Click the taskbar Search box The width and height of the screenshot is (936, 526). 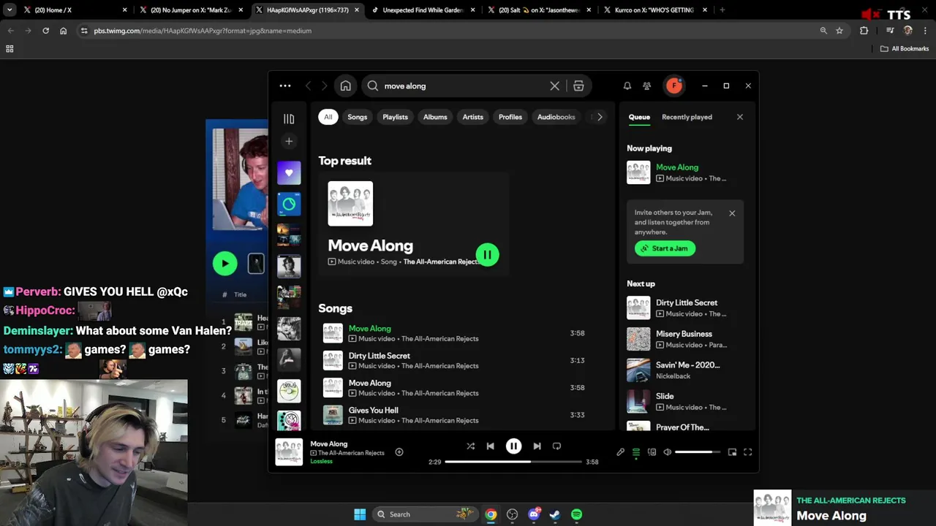(x=424, y=514)
